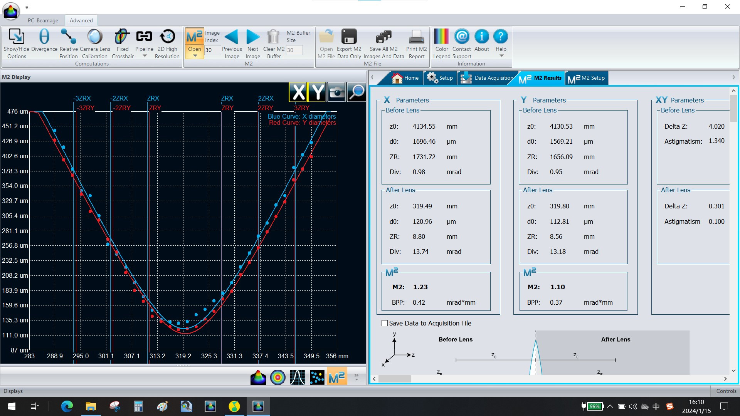This screenshot has width=740, height=416.
Task: Click the Divergence computation icon
Action: tap(44, 37)
